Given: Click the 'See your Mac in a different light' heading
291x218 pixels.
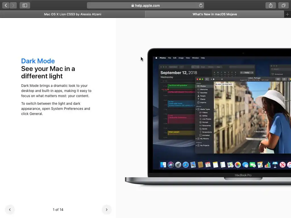Looking at the screenshot, I should [48, 72].
